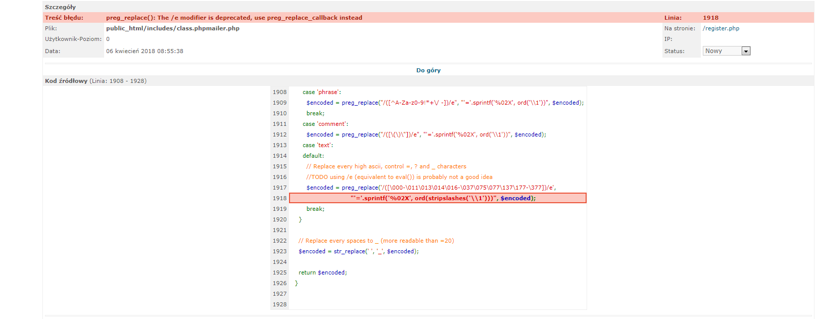Select the highlighted source line 1918
Viewport: 816px width, 319px height.
(x=438, y=198)
